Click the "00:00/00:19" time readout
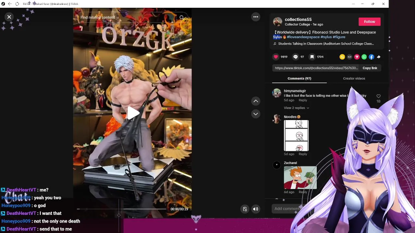 pos(179,209)
